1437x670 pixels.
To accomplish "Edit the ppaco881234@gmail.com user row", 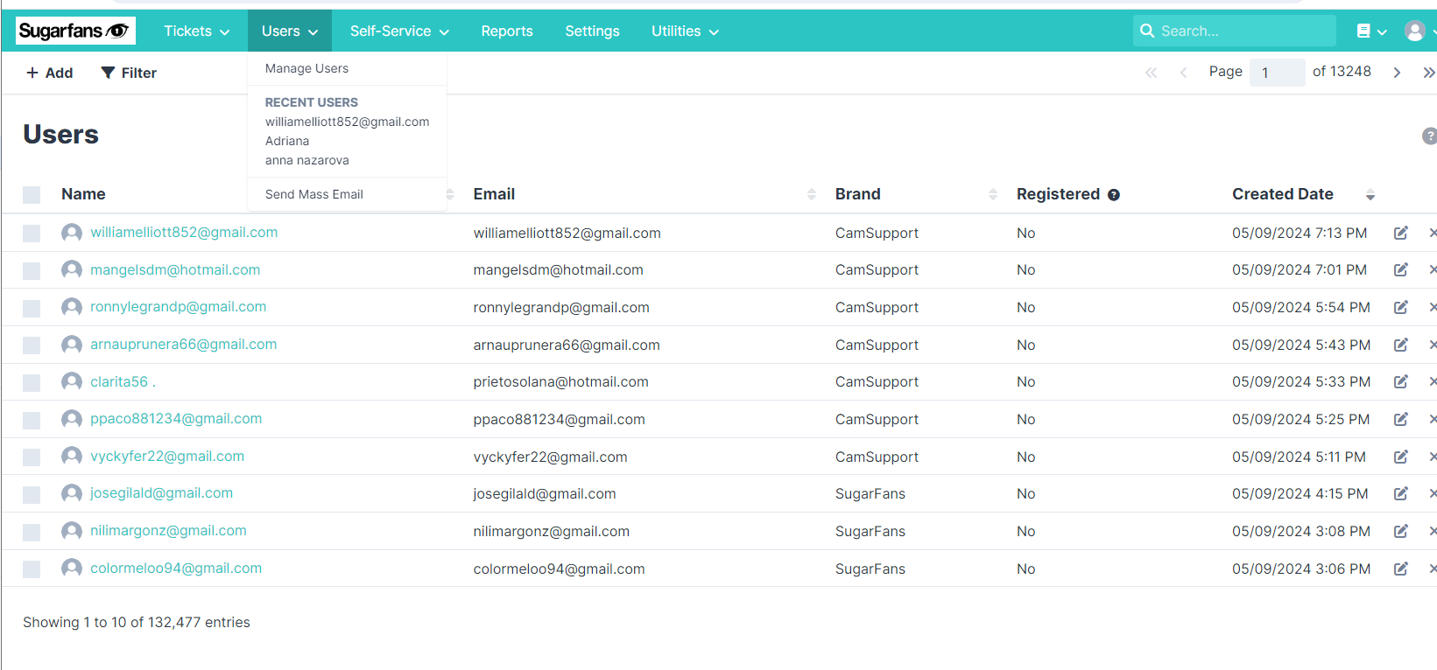I will coord(1401,419).
